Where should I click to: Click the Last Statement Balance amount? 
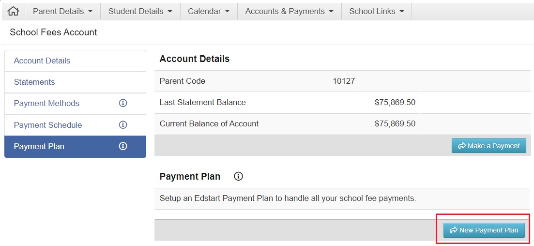(x=395, y=102)
